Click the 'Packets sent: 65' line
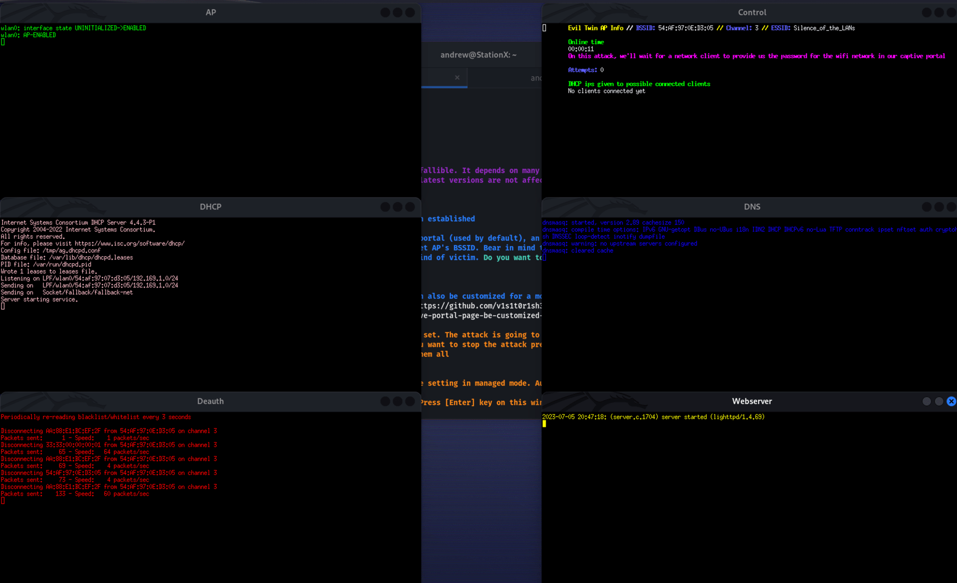The height and width of the screenshot is (583, 957). 74,452
